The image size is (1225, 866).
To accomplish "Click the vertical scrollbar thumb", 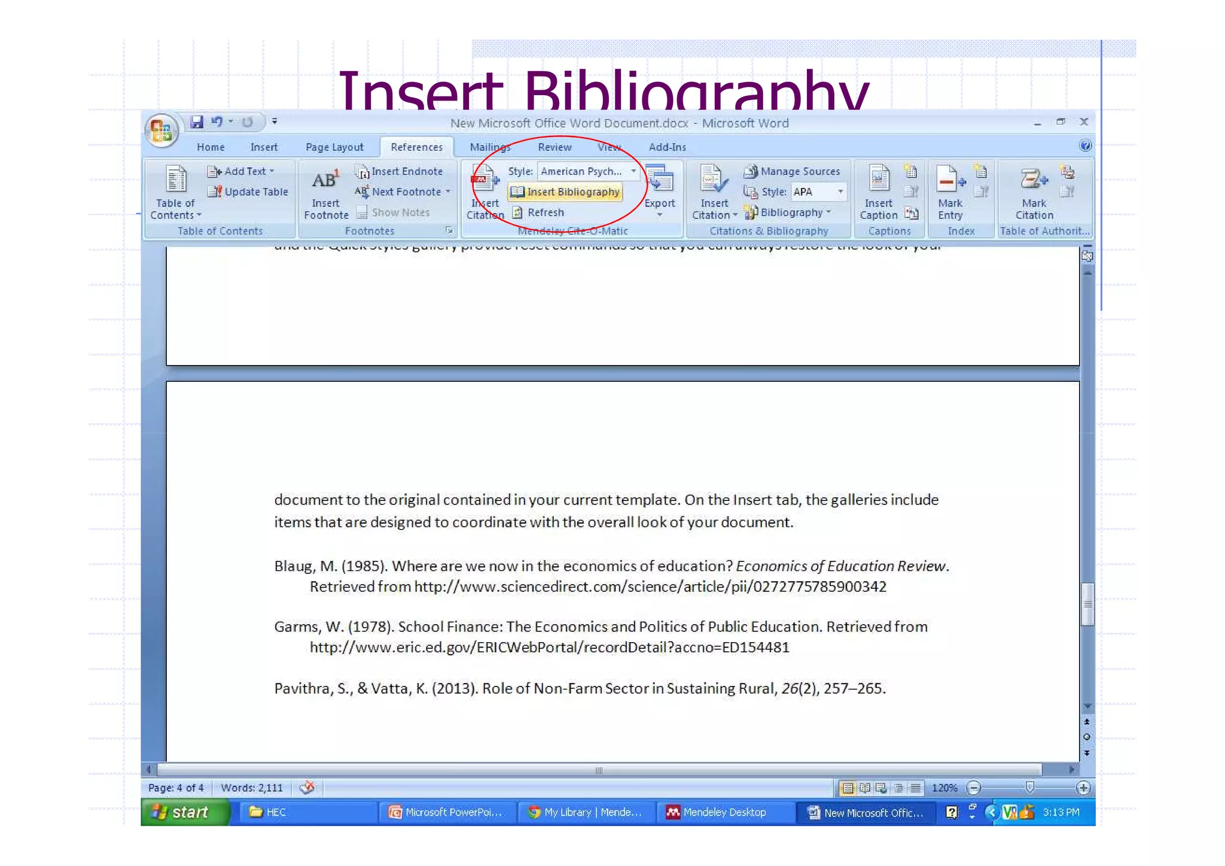I will (x=1088, y=604).
